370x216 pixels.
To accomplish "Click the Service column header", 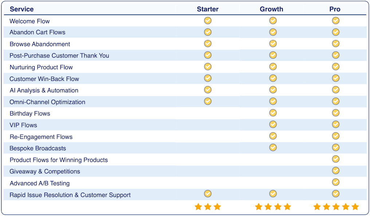I will click(21, 9).
